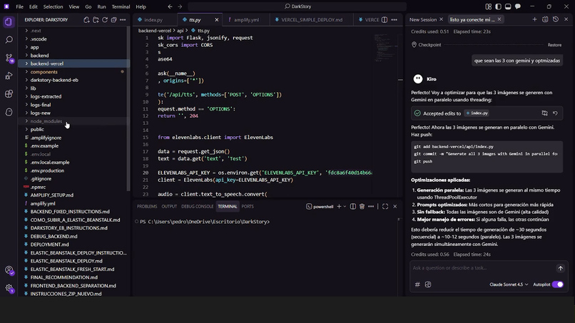Switch to the PROBLEMS panel tab

point(147,206)
